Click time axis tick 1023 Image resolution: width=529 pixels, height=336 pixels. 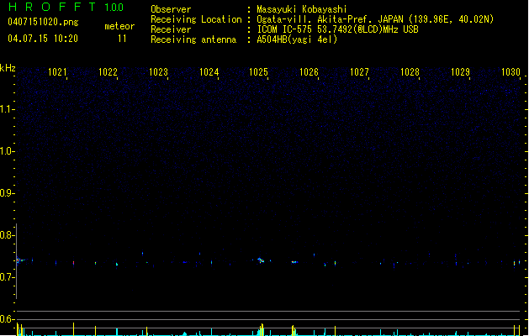click(158, 72)
